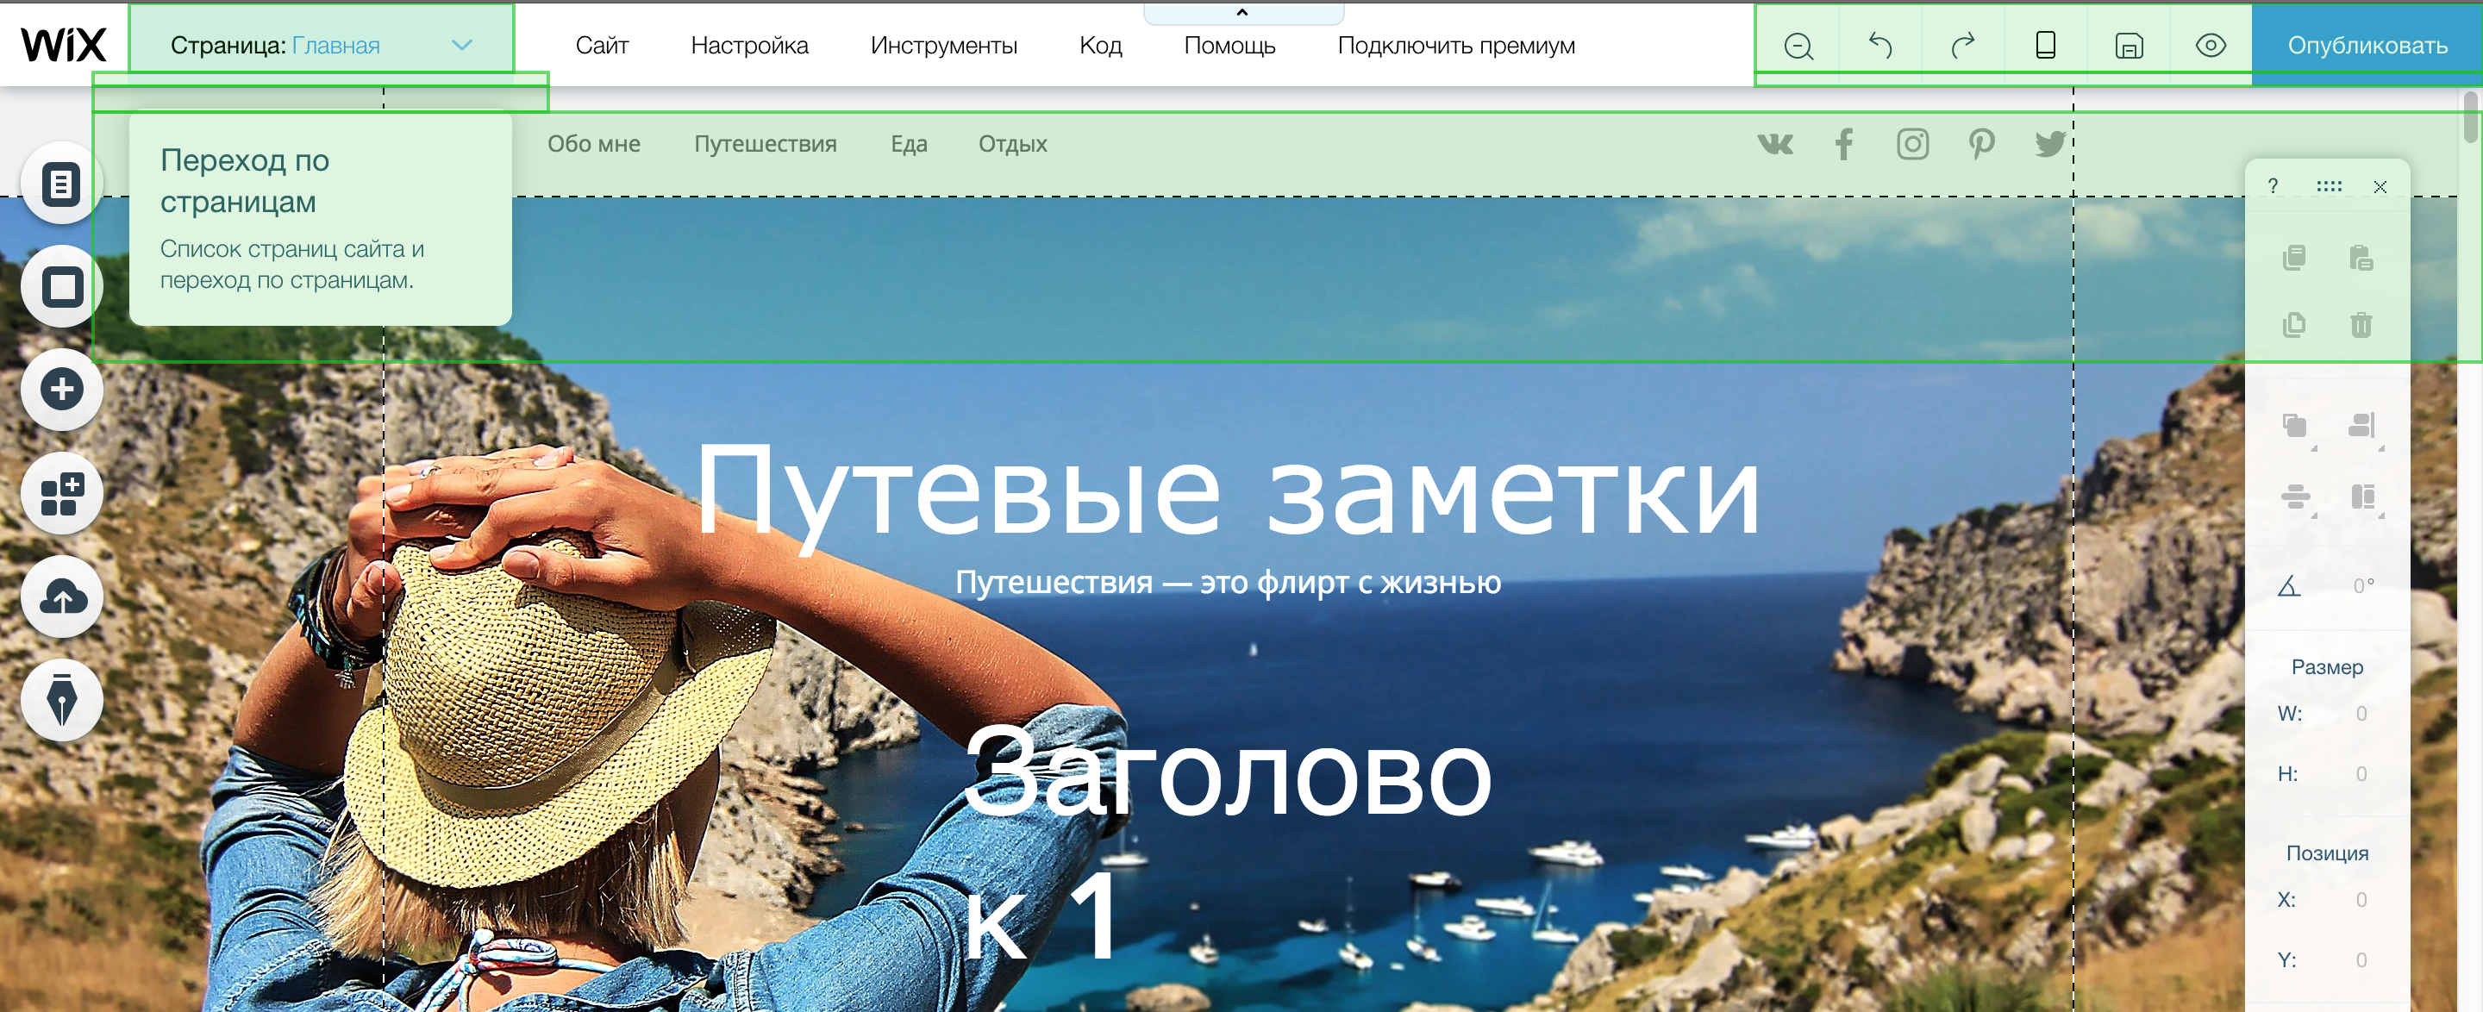Click the upload media cloud icon
The image size is (2483, 1012).
coord(60,597)
